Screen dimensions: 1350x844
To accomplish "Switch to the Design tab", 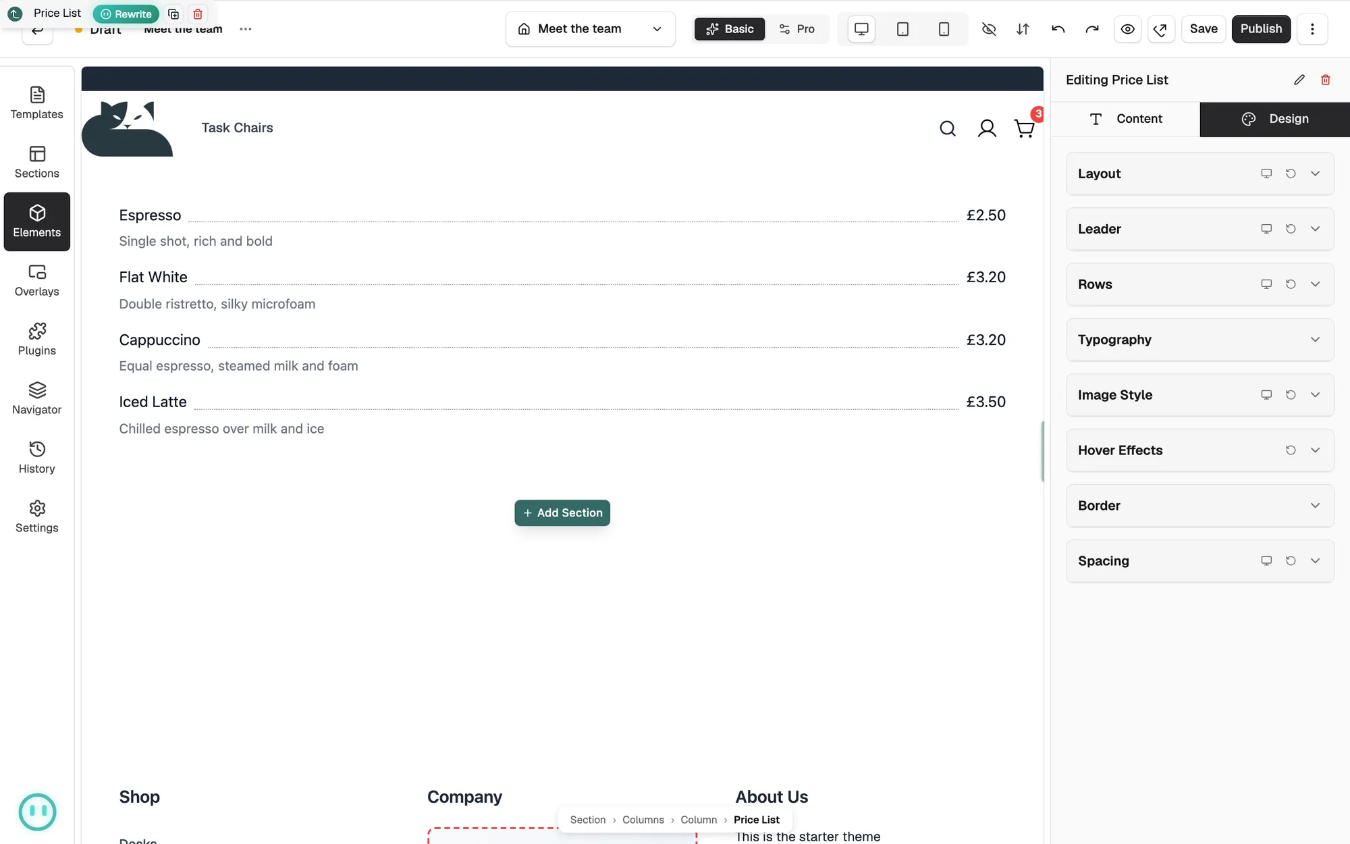I will tap(1275, 119).
